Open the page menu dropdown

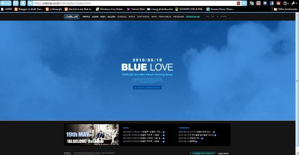point(286,3)
